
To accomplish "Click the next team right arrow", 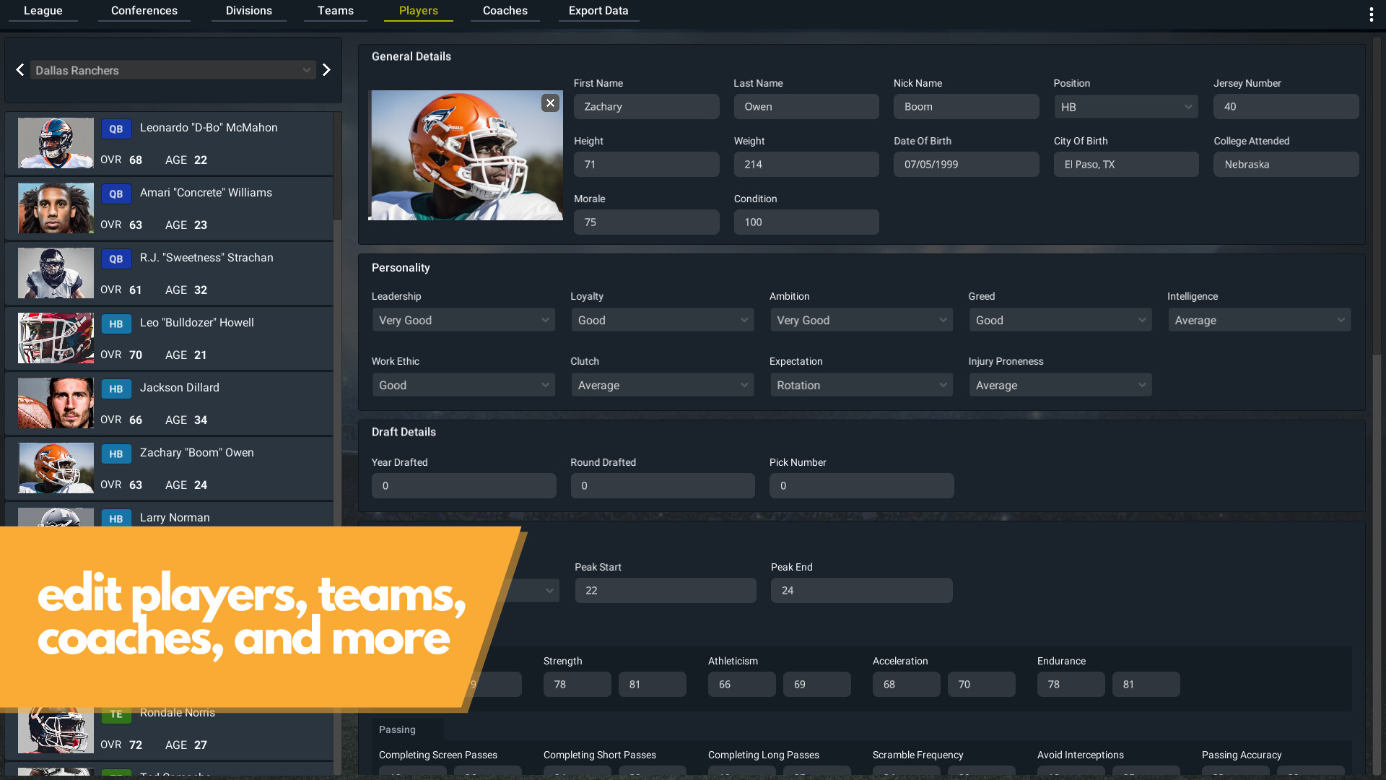I will point(326,70).
